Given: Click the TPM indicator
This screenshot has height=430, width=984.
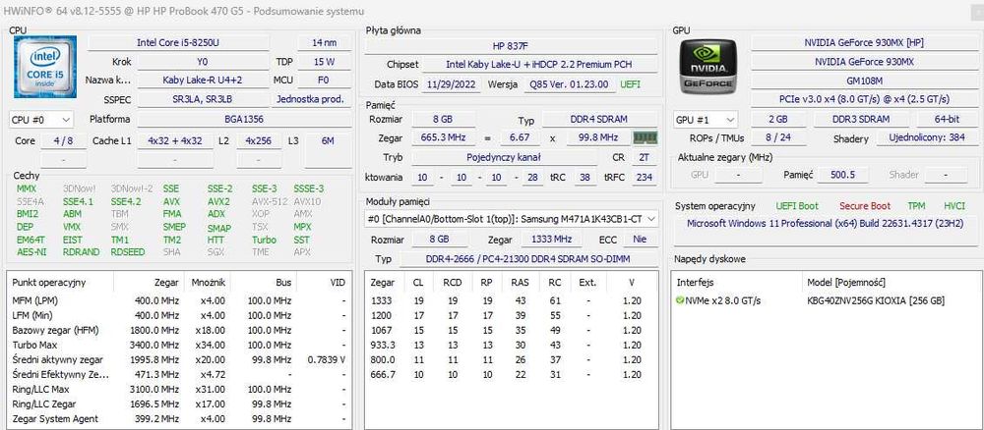Looking at the screenshot, I should pyautogui.click(x=916, y=206).
